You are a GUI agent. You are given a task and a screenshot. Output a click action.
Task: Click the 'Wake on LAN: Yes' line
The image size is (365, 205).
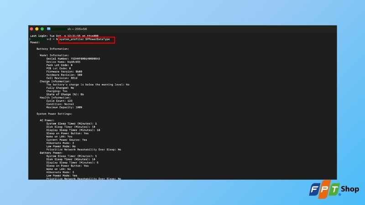coord(59,137)
